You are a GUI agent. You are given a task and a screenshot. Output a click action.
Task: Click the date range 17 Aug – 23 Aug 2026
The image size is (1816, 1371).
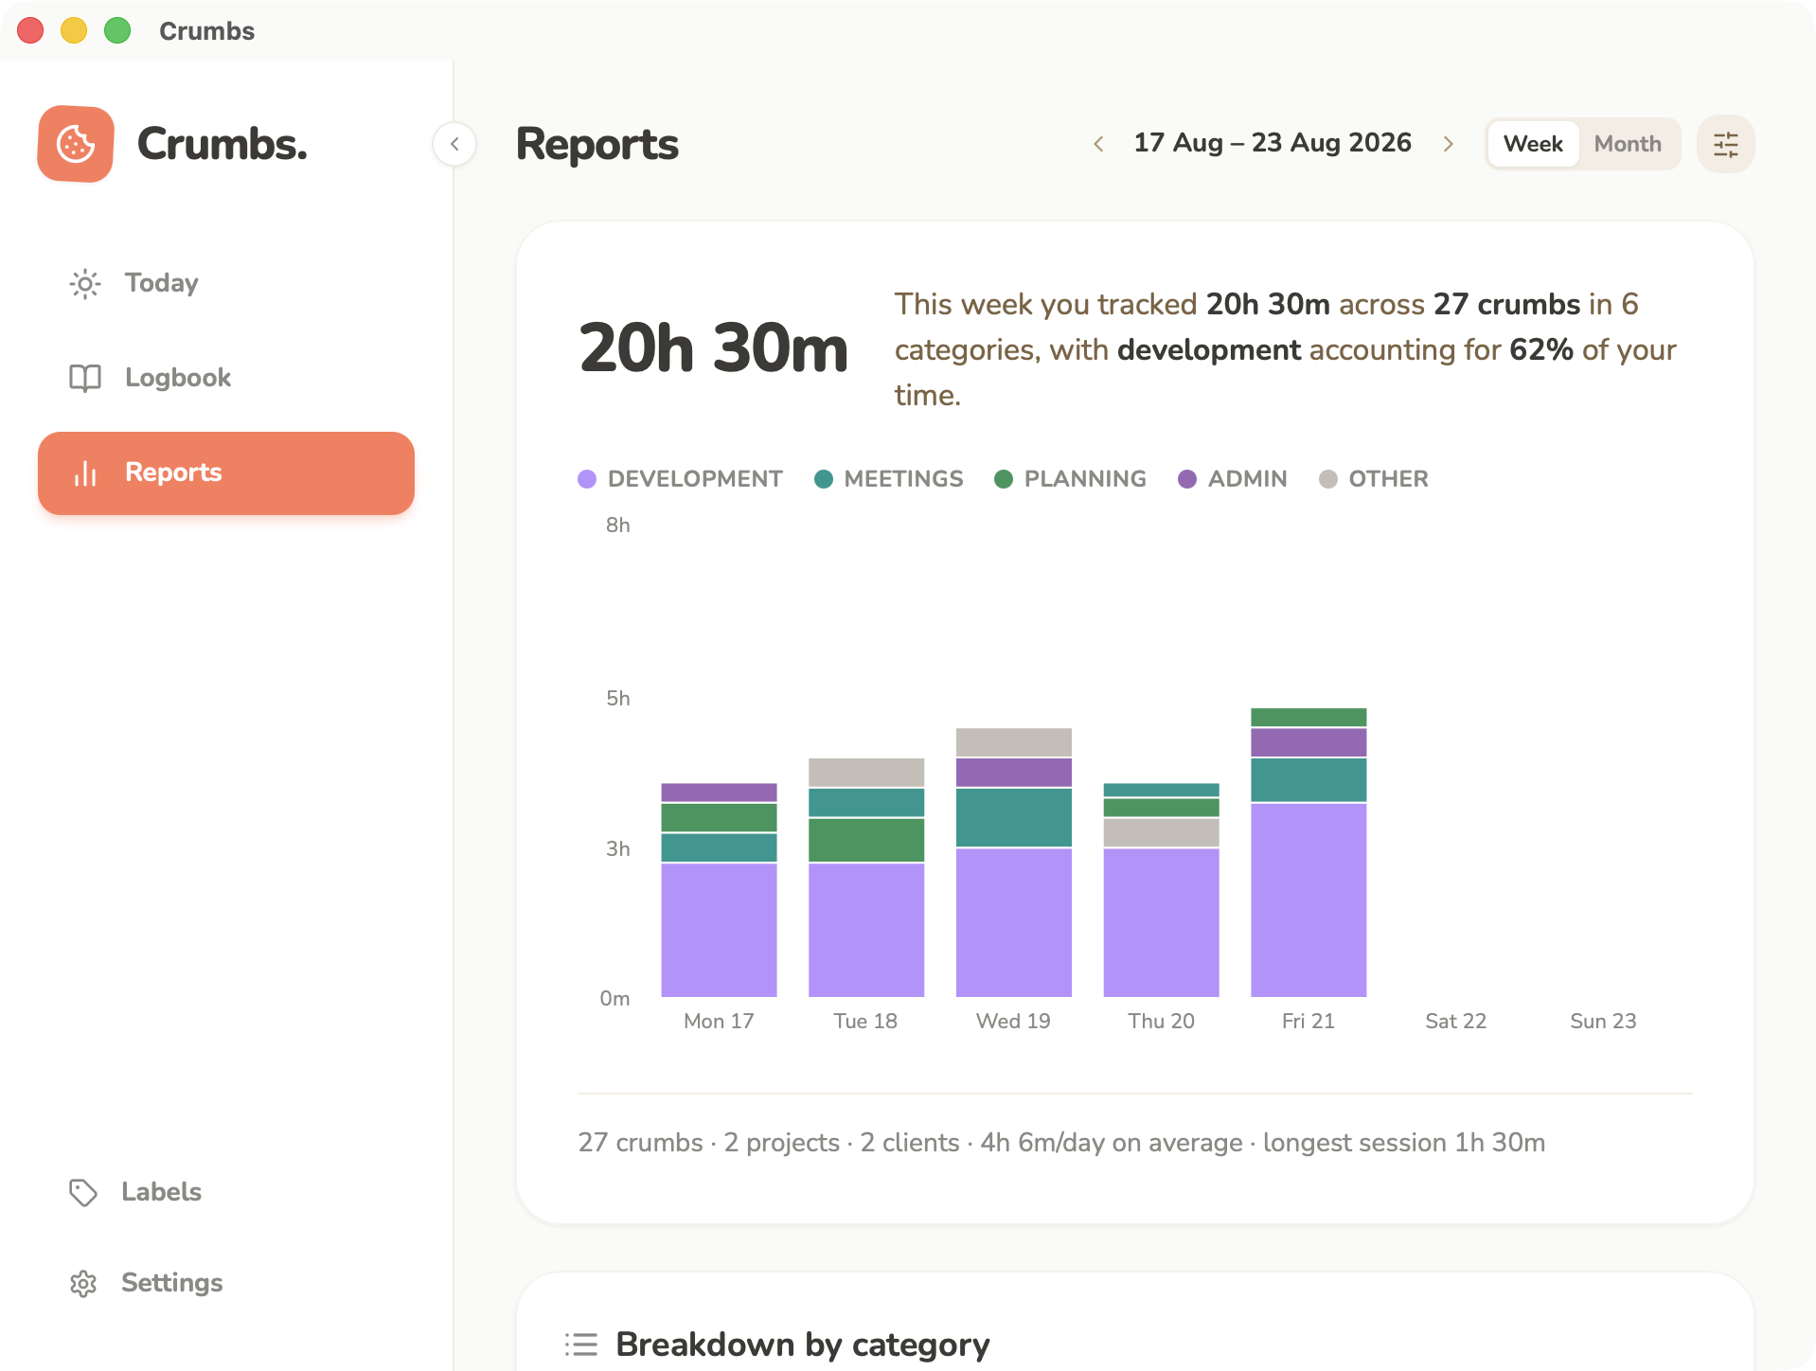click(1273, 143)
